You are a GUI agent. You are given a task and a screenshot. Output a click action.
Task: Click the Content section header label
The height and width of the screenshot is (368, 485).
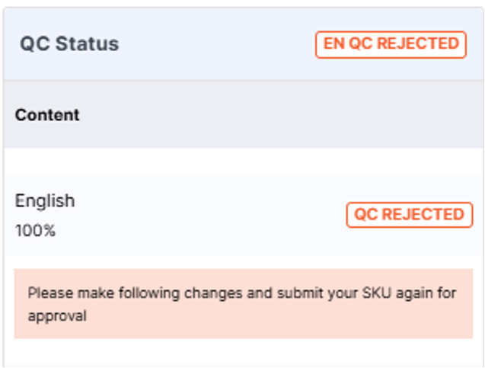[x=47, y=115]
